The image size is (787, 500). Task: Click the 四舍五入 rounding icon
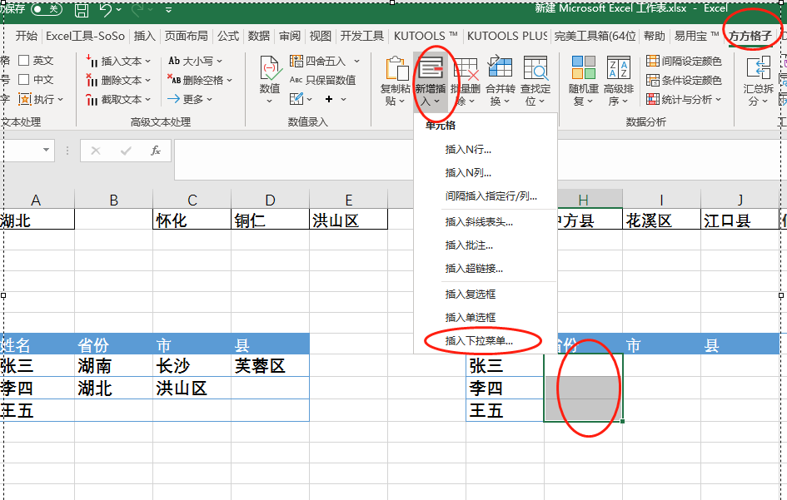tap(296, 61)
